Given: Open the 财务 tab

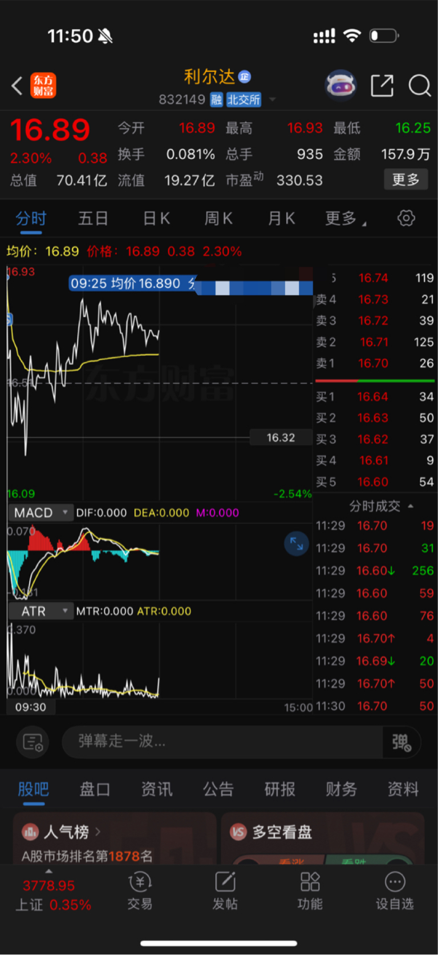Looking at the screenshot, I should [x=342, y=789].
